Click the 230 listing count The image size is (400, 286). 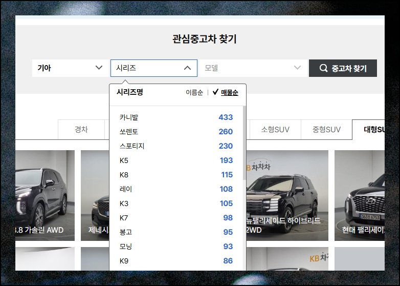coord(226,146)
